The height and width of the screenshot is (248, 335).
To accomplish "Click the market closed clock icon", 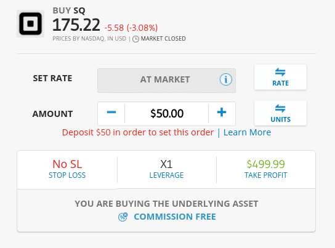I will (x=135, y=39).
